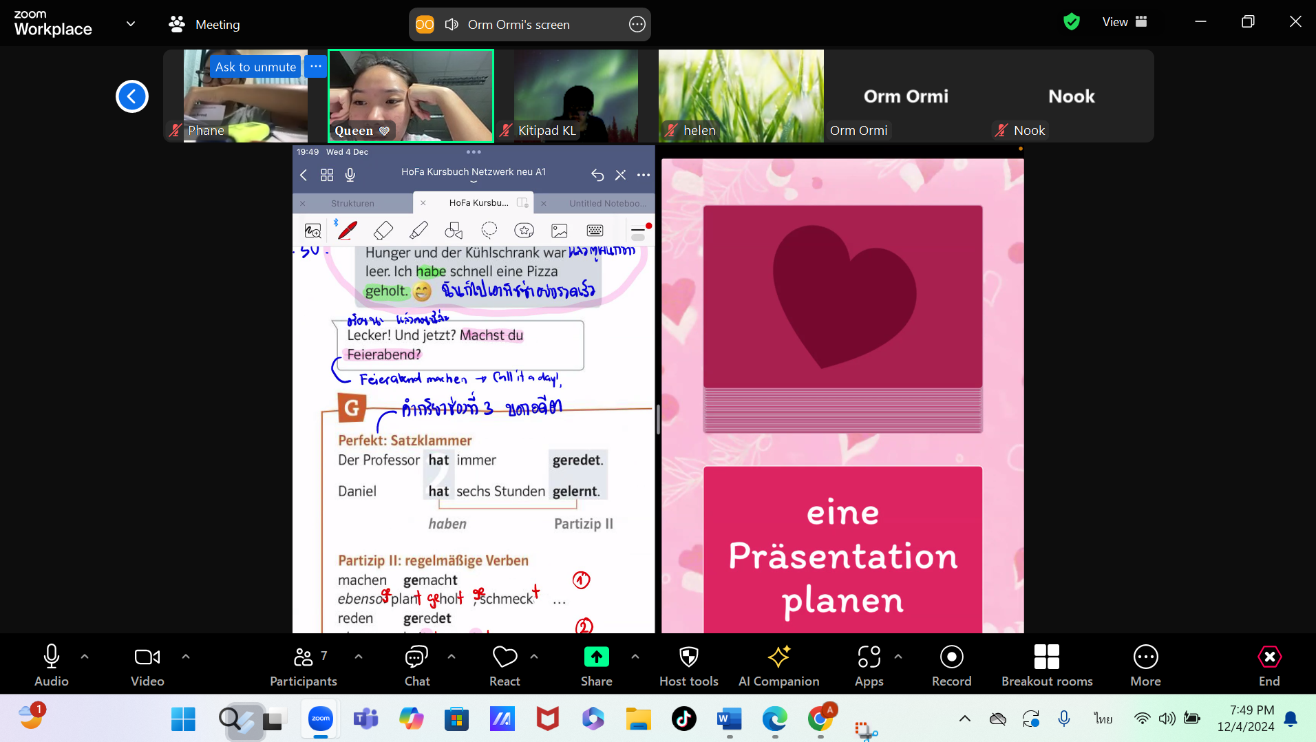Start recording the meeting

951,665
